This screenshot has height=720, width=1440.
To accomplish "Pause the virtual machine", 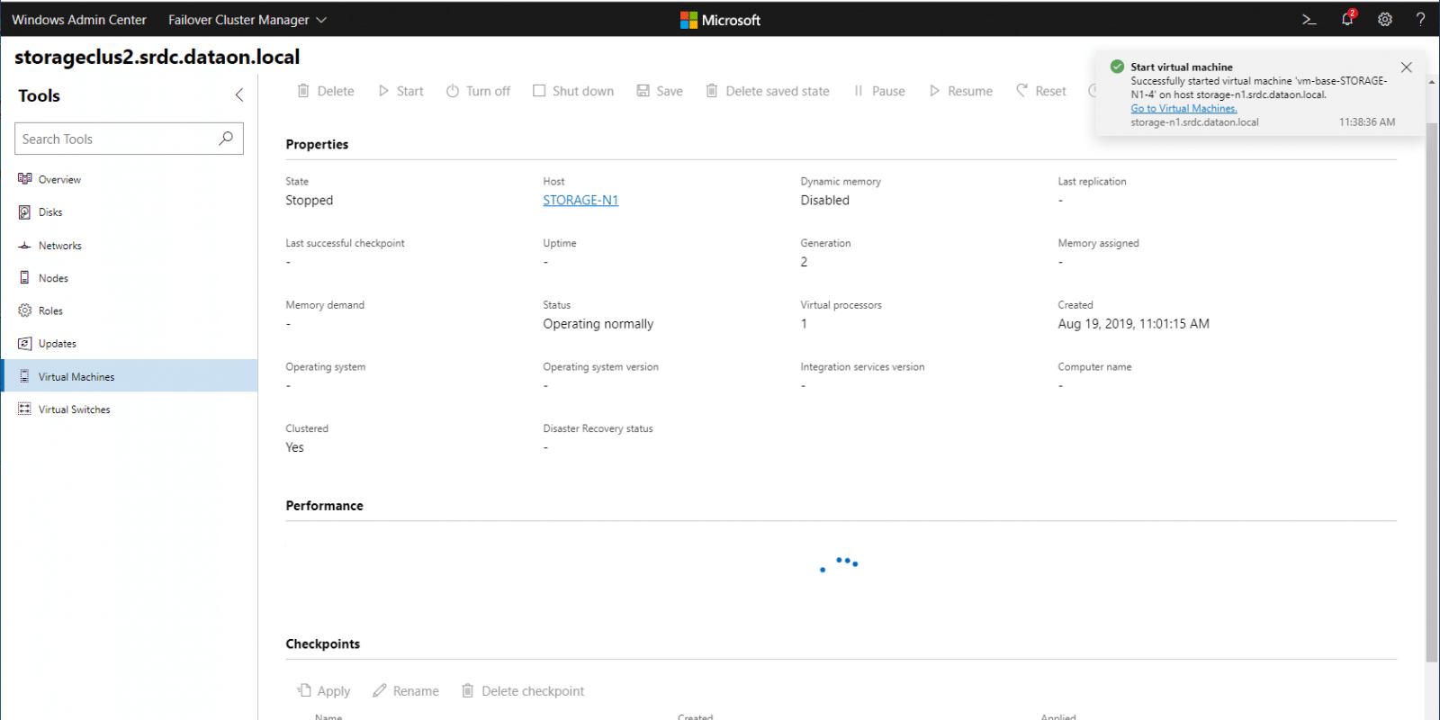I will pyautogui.click(x=879, y=91).
